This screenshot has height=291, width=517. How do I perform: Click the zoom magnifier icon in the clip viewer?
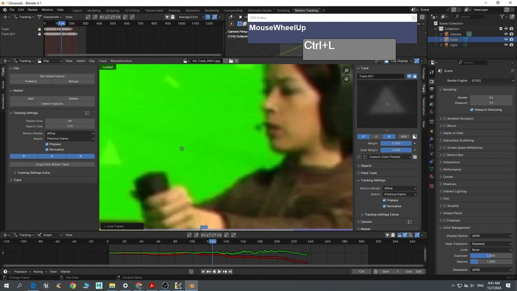click(347, 71)
